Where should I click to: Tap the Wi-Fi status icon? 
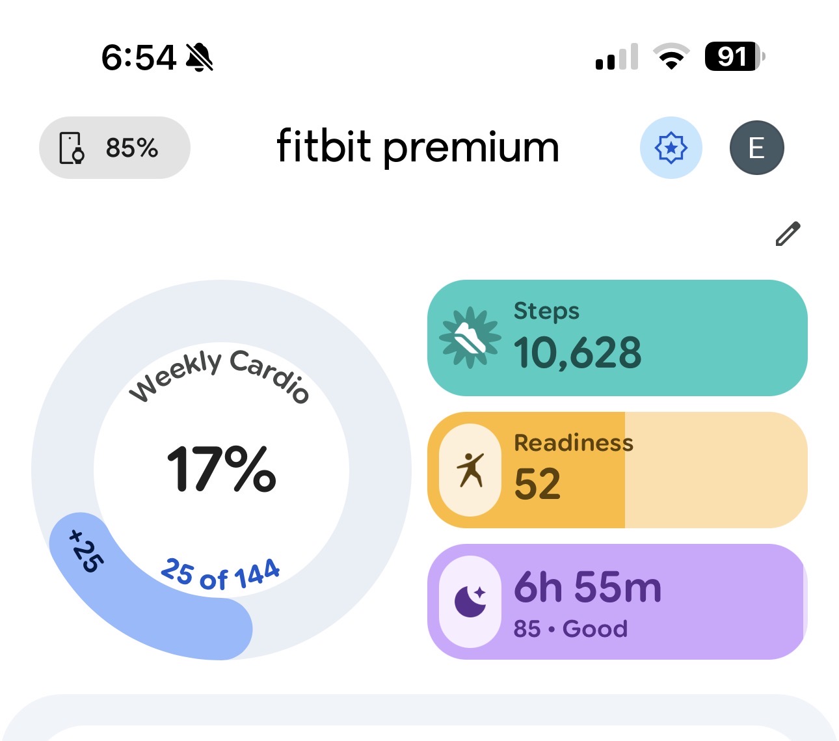click(672, 57)
